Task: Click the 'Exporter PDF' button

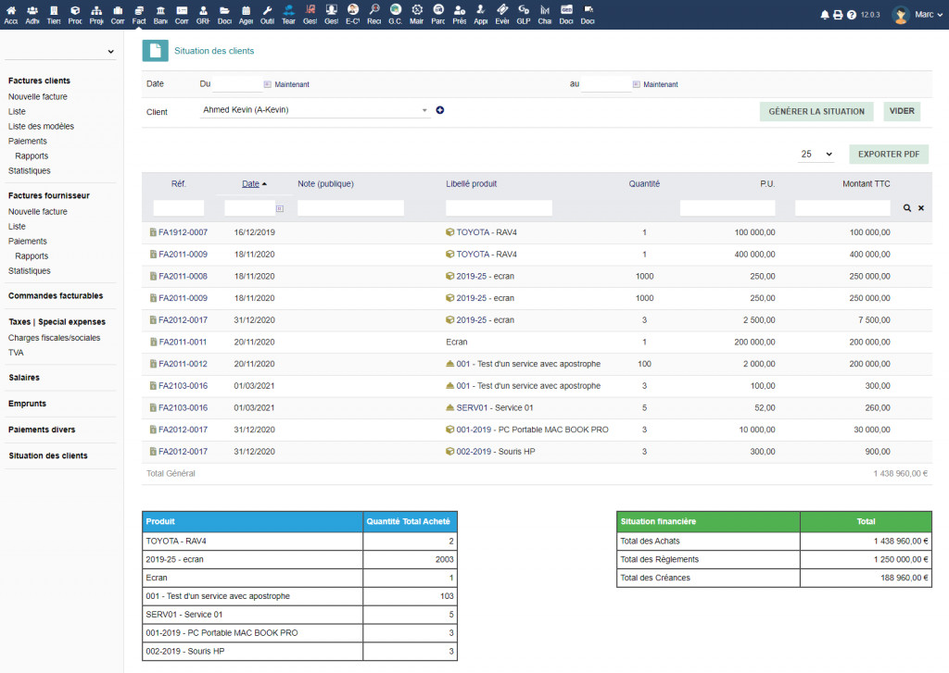Action: click(x=888, y=155)
